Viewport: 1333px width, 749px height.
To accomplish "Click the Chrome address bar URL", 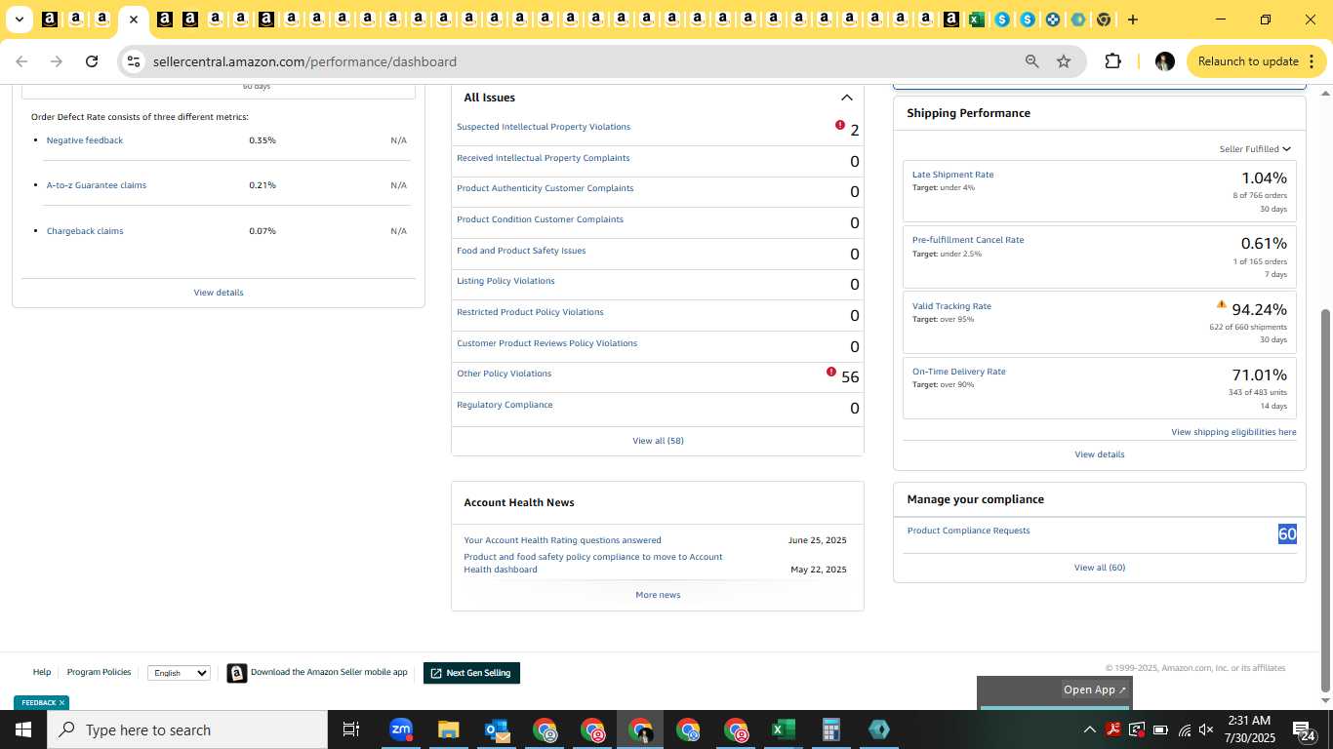I will tap(304, 61).
